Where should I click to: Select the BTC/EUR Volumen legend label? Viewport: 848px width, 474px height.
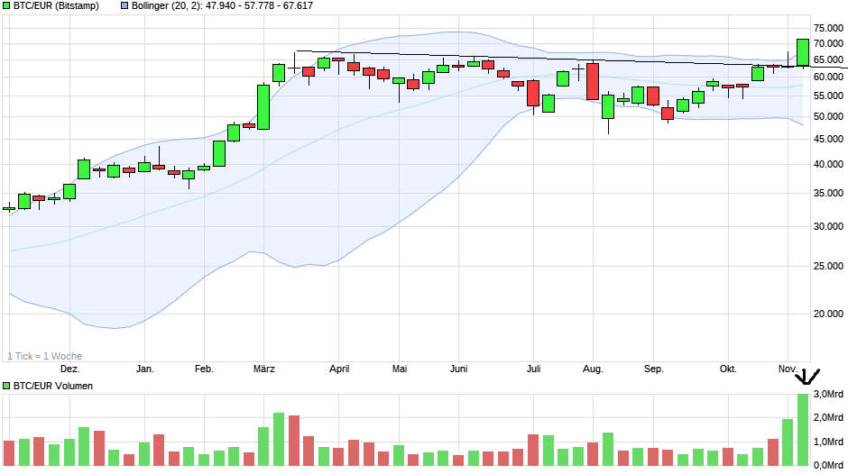pyautogui.click(x=53, y=386)
